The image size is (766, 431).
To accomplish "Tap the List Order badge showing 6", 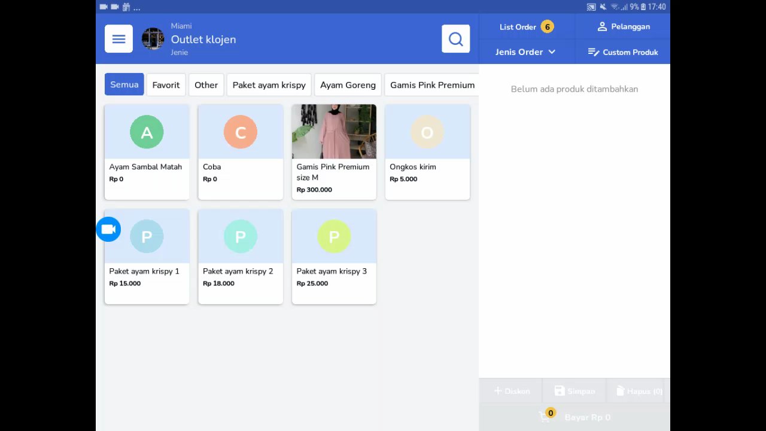I will (547, 26).
